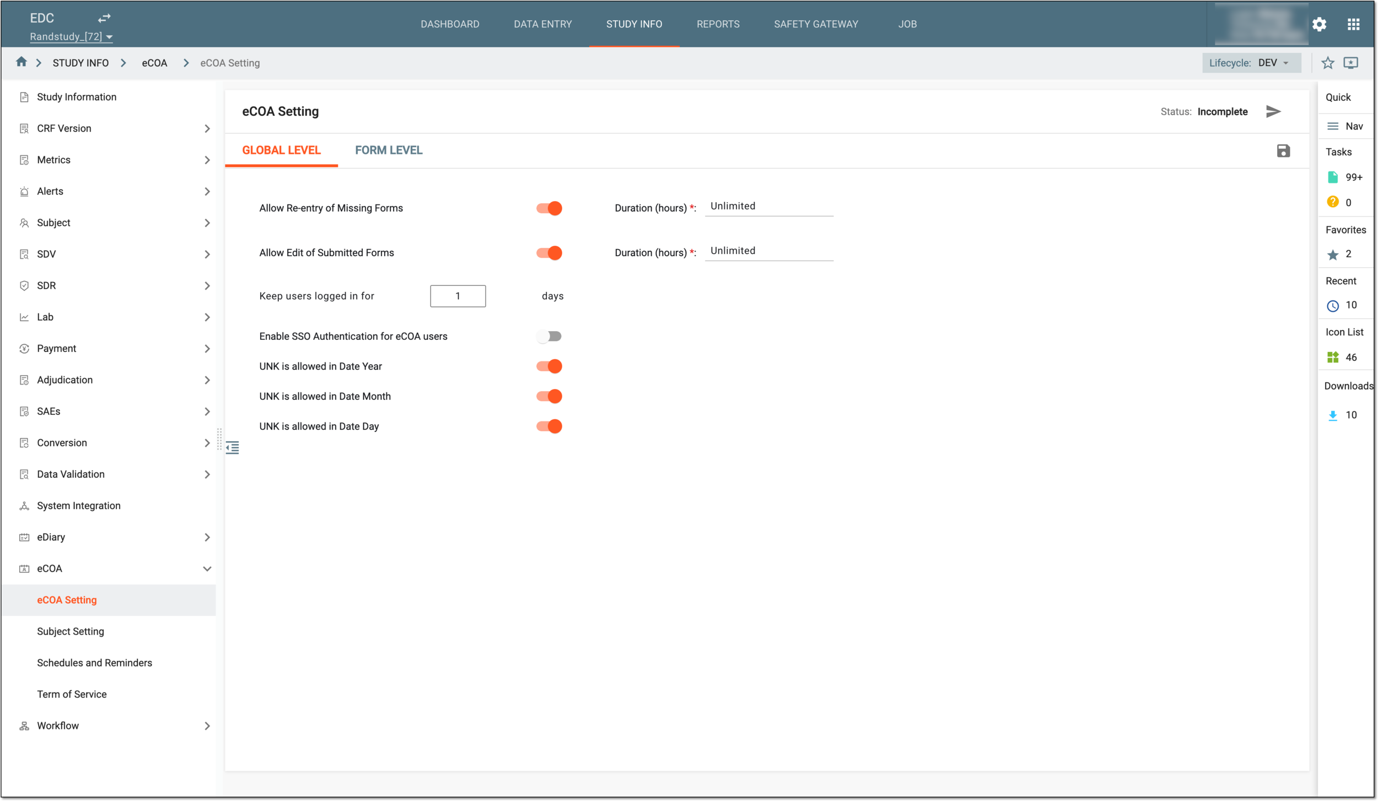The width and height of the screenshot is (1378, 801).
Task: Go to the DASHBOARD tab
Action: 450,24
